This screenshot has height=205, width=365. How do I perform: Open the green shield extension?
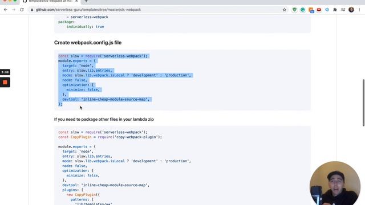pos(294,10)
